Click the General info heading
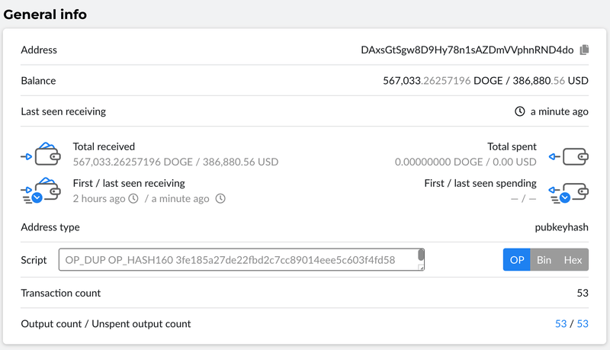Viewport: 610px width, 350px height. coord(46,14)
